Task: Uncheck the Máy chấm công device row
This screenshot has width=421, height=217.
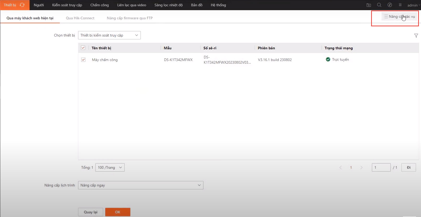Action: coord(83,60)
